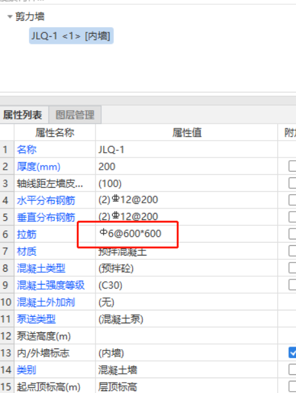The image size is (296, 393).
Task: Tick the checkbox in the 垂直分布钢筋 row
Action: pyautogui.click(x=292, y=217)
